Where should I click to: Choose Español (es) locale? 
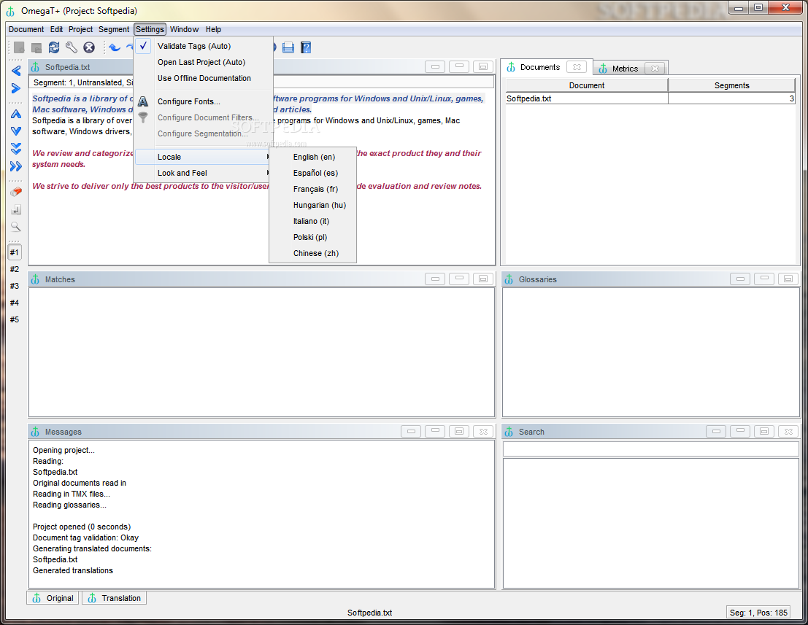[x=313, y=173]
